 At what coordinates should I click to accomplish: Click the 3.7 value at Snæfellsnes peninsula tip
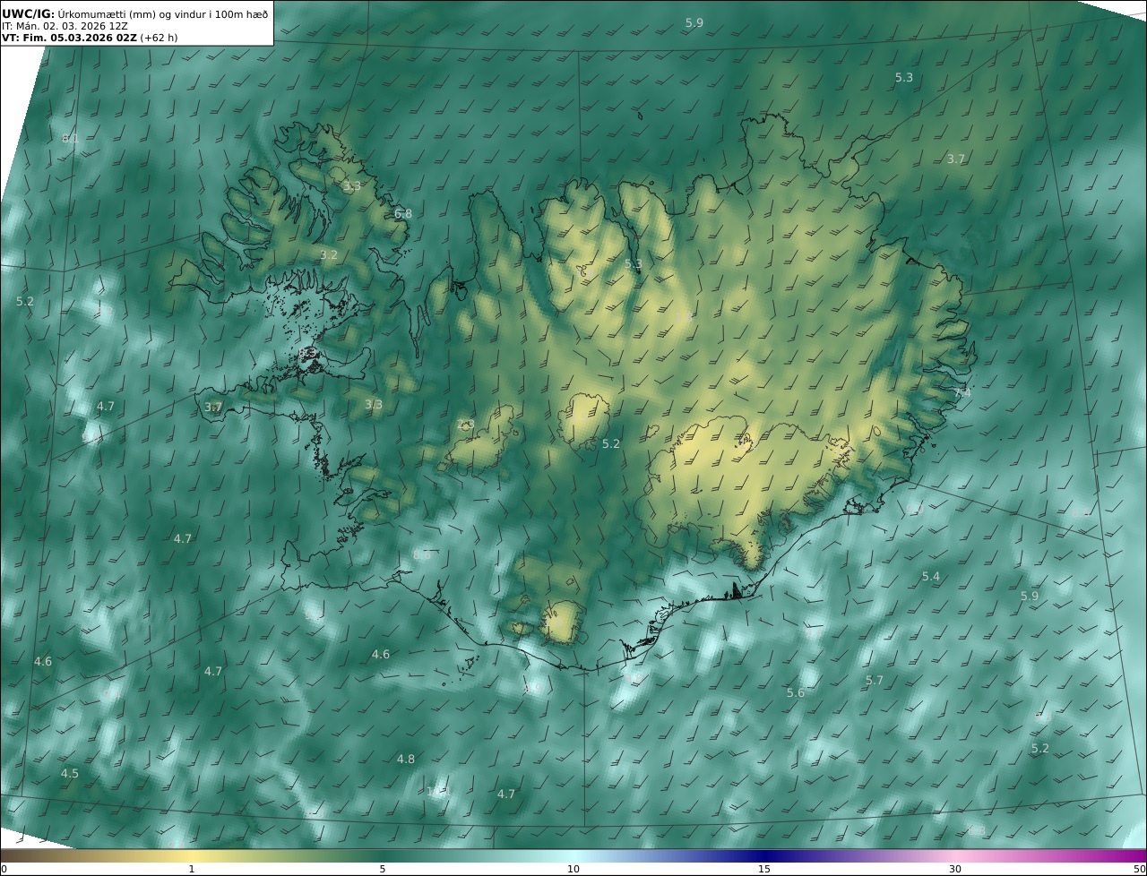[x=213, y=407]
